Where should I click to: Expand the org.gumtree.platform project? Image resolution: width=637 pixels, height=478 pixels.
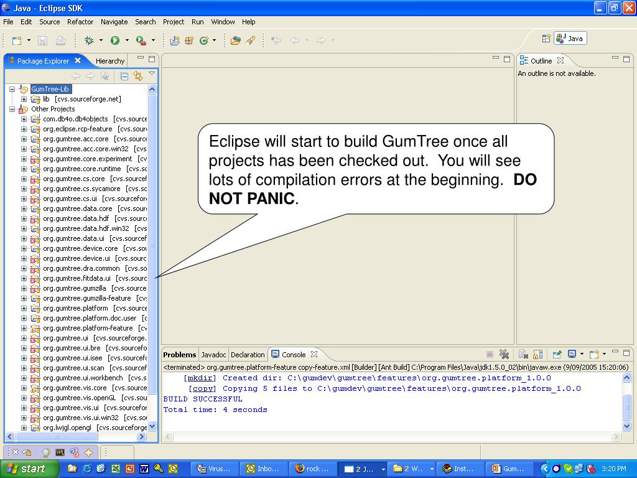[24, 308]
